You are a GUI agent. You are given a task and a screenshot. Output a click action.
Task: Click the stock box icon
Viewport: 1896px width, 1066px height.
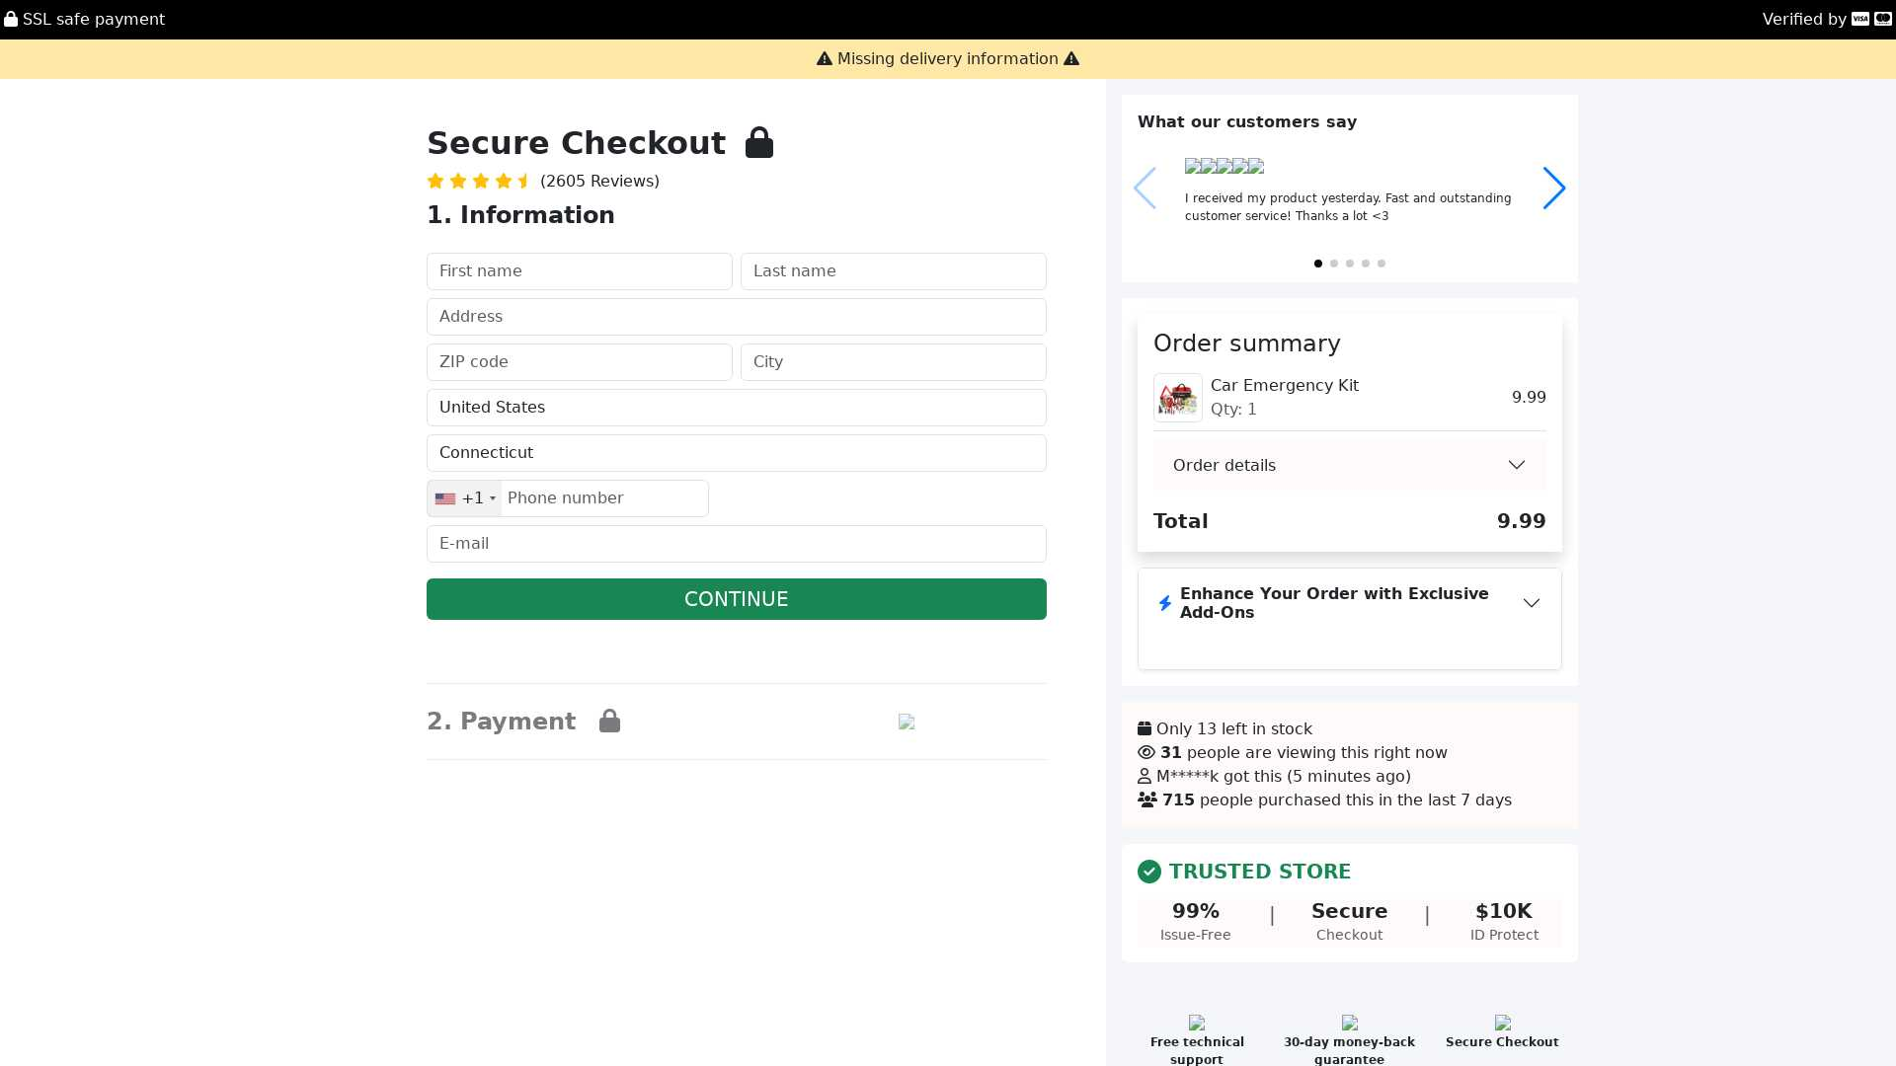[x=1145, y=728]
